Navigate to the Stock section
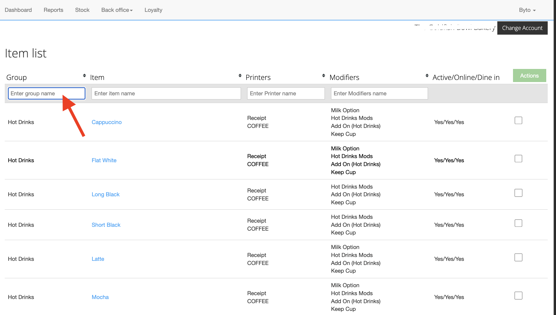Screen dimensions: 556x315 pyautogui.click(x=82, y=10)
